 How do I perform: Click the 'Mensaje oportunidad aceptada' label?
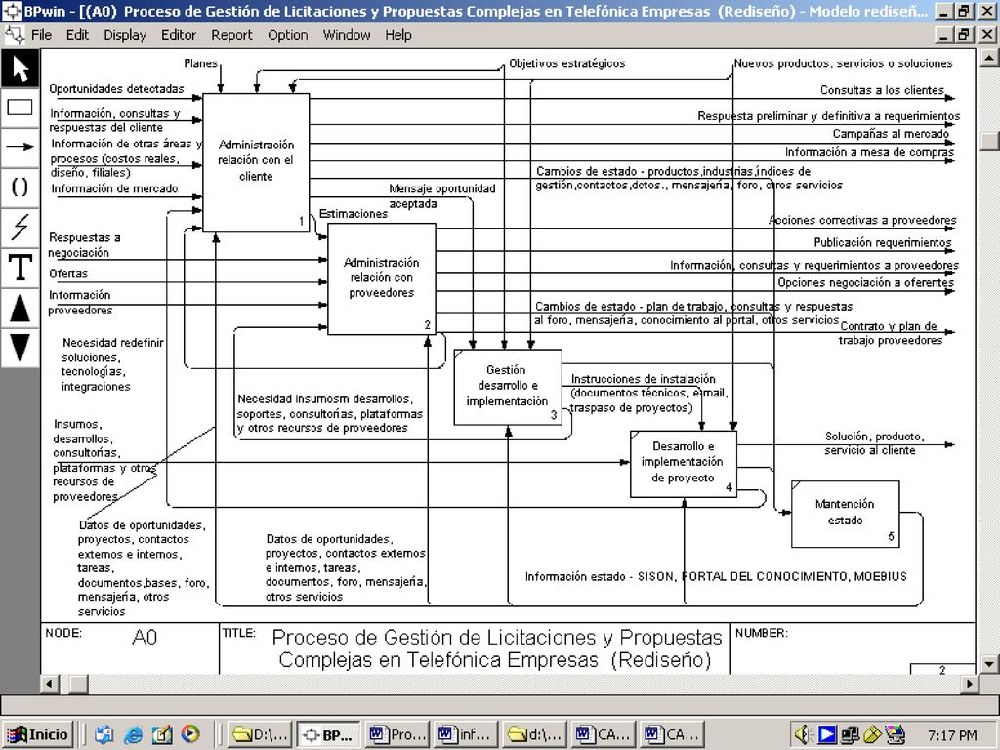coord(442,195)
